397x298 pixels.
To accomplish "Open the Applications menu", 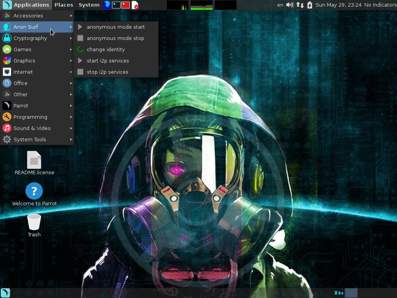I will (26, 5).
